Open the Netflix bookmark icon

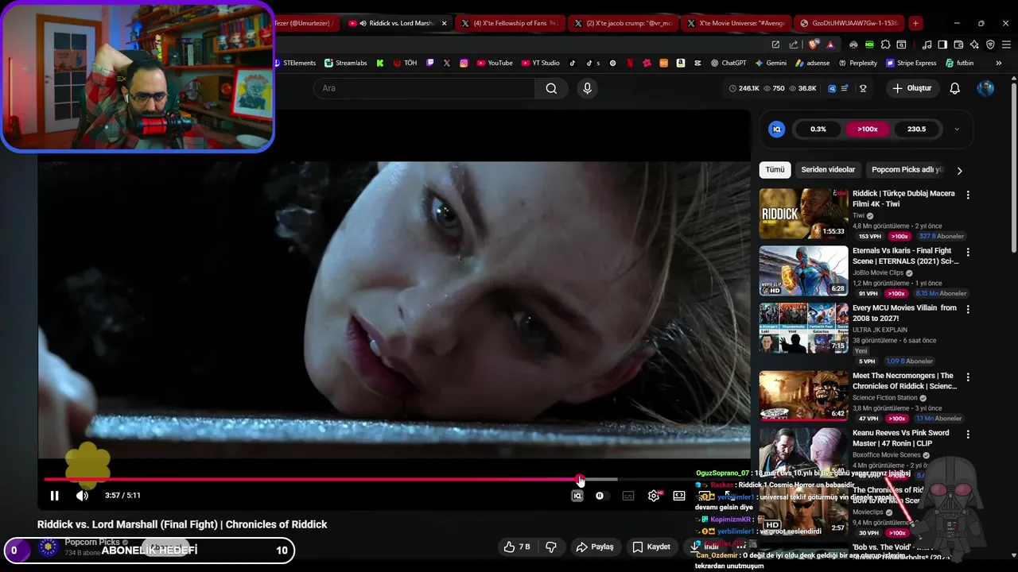coord(630,63)
